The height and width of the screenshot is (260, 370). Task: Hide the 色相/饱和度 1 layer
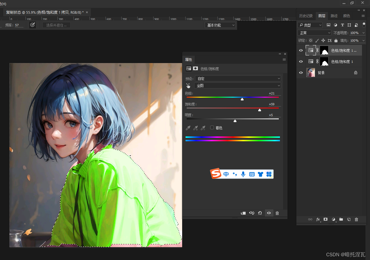pyautogui.click(x=301, y=61)
